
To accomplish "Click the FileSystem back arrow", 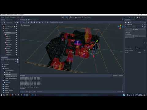I will pos(2,60).
